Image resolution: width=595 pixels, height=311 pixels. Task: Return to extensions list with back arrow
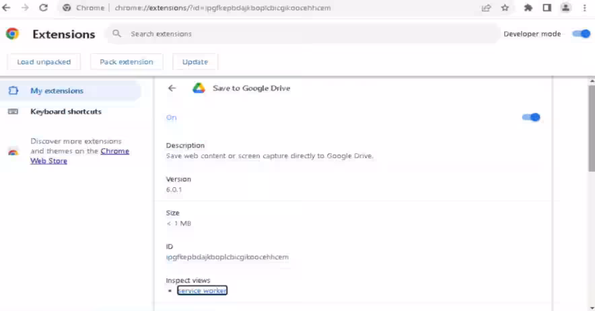[172, 88]
